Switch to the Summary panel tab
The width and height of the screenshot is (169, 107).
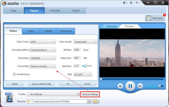coord(112,26)
